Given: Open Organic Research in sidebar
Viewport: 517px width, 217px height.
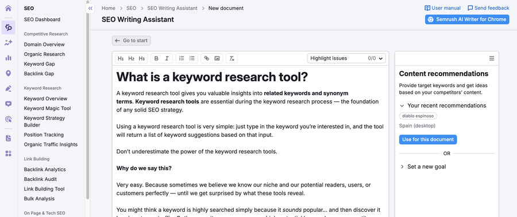Looking at the screenshot, I should 44,54.
